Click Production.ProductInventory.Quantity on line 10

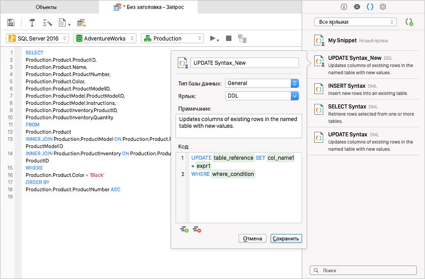(x=69, y=117)
